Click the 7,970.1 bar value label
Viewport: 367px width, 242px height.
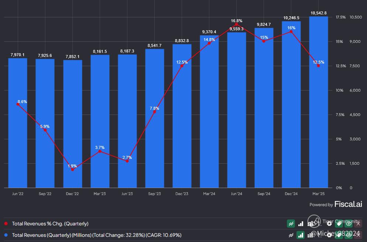(18, 55)
